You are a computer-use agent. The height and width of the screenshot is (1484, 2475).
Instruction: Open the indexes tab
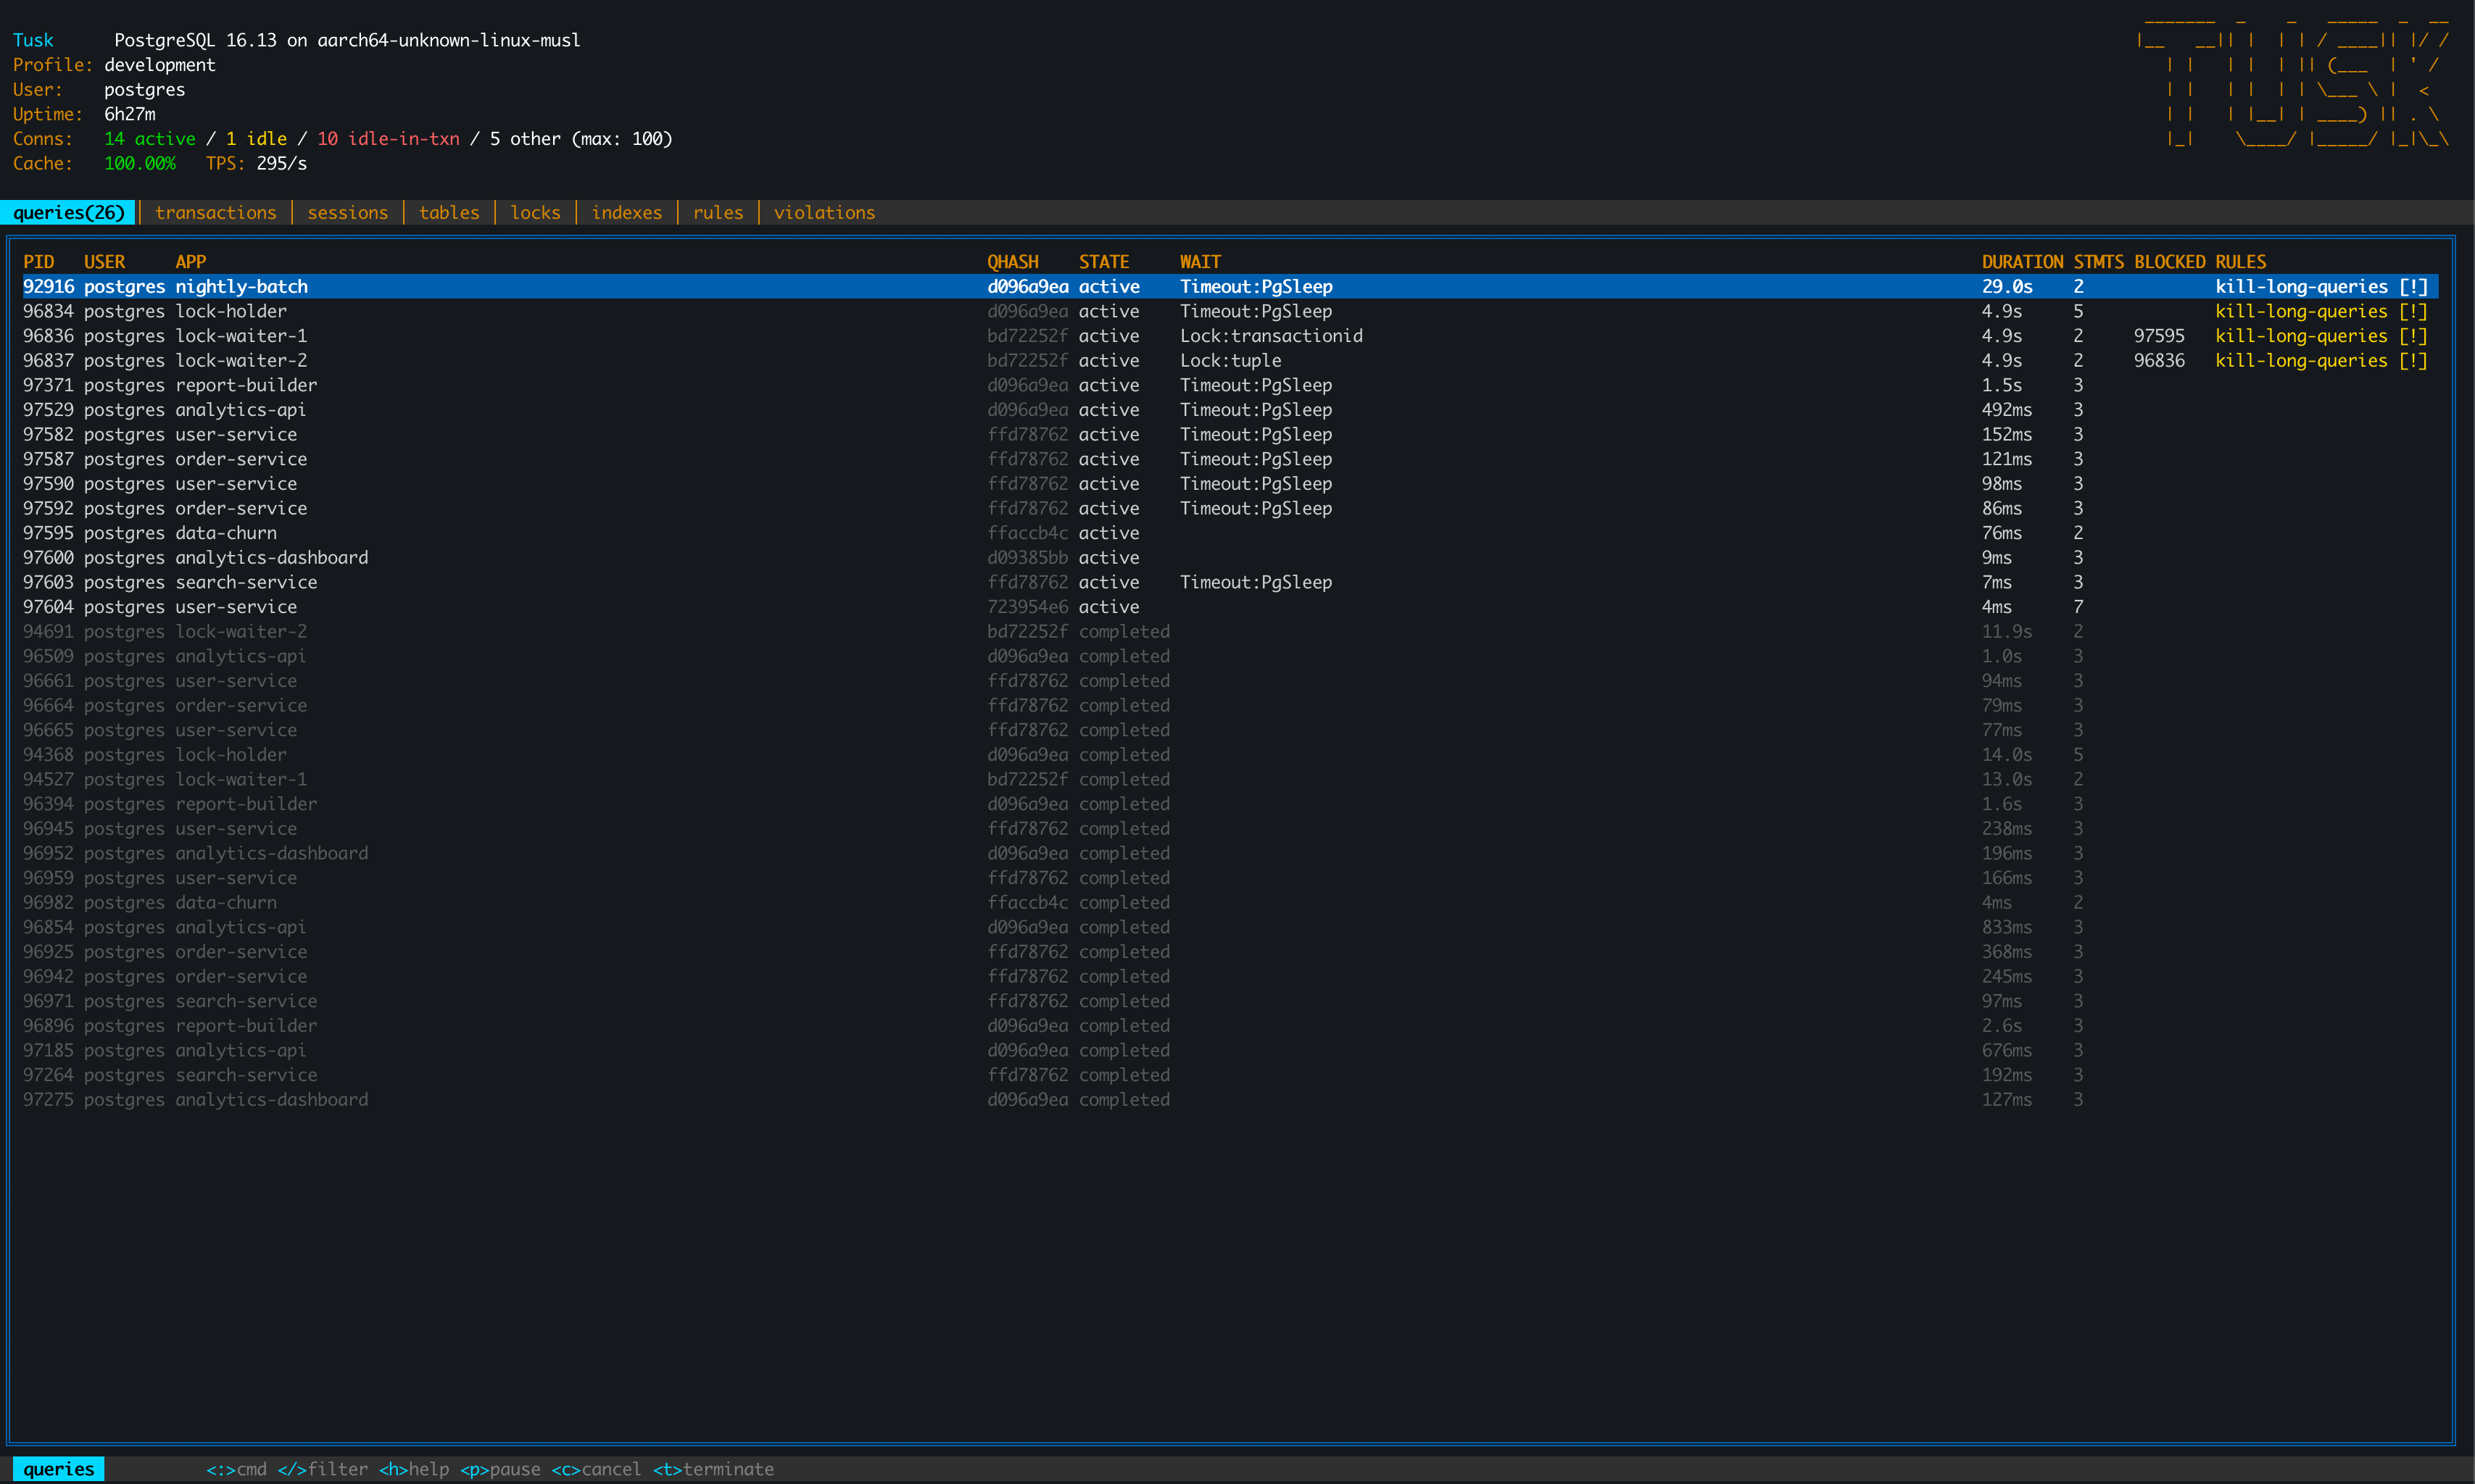(626, 212)
